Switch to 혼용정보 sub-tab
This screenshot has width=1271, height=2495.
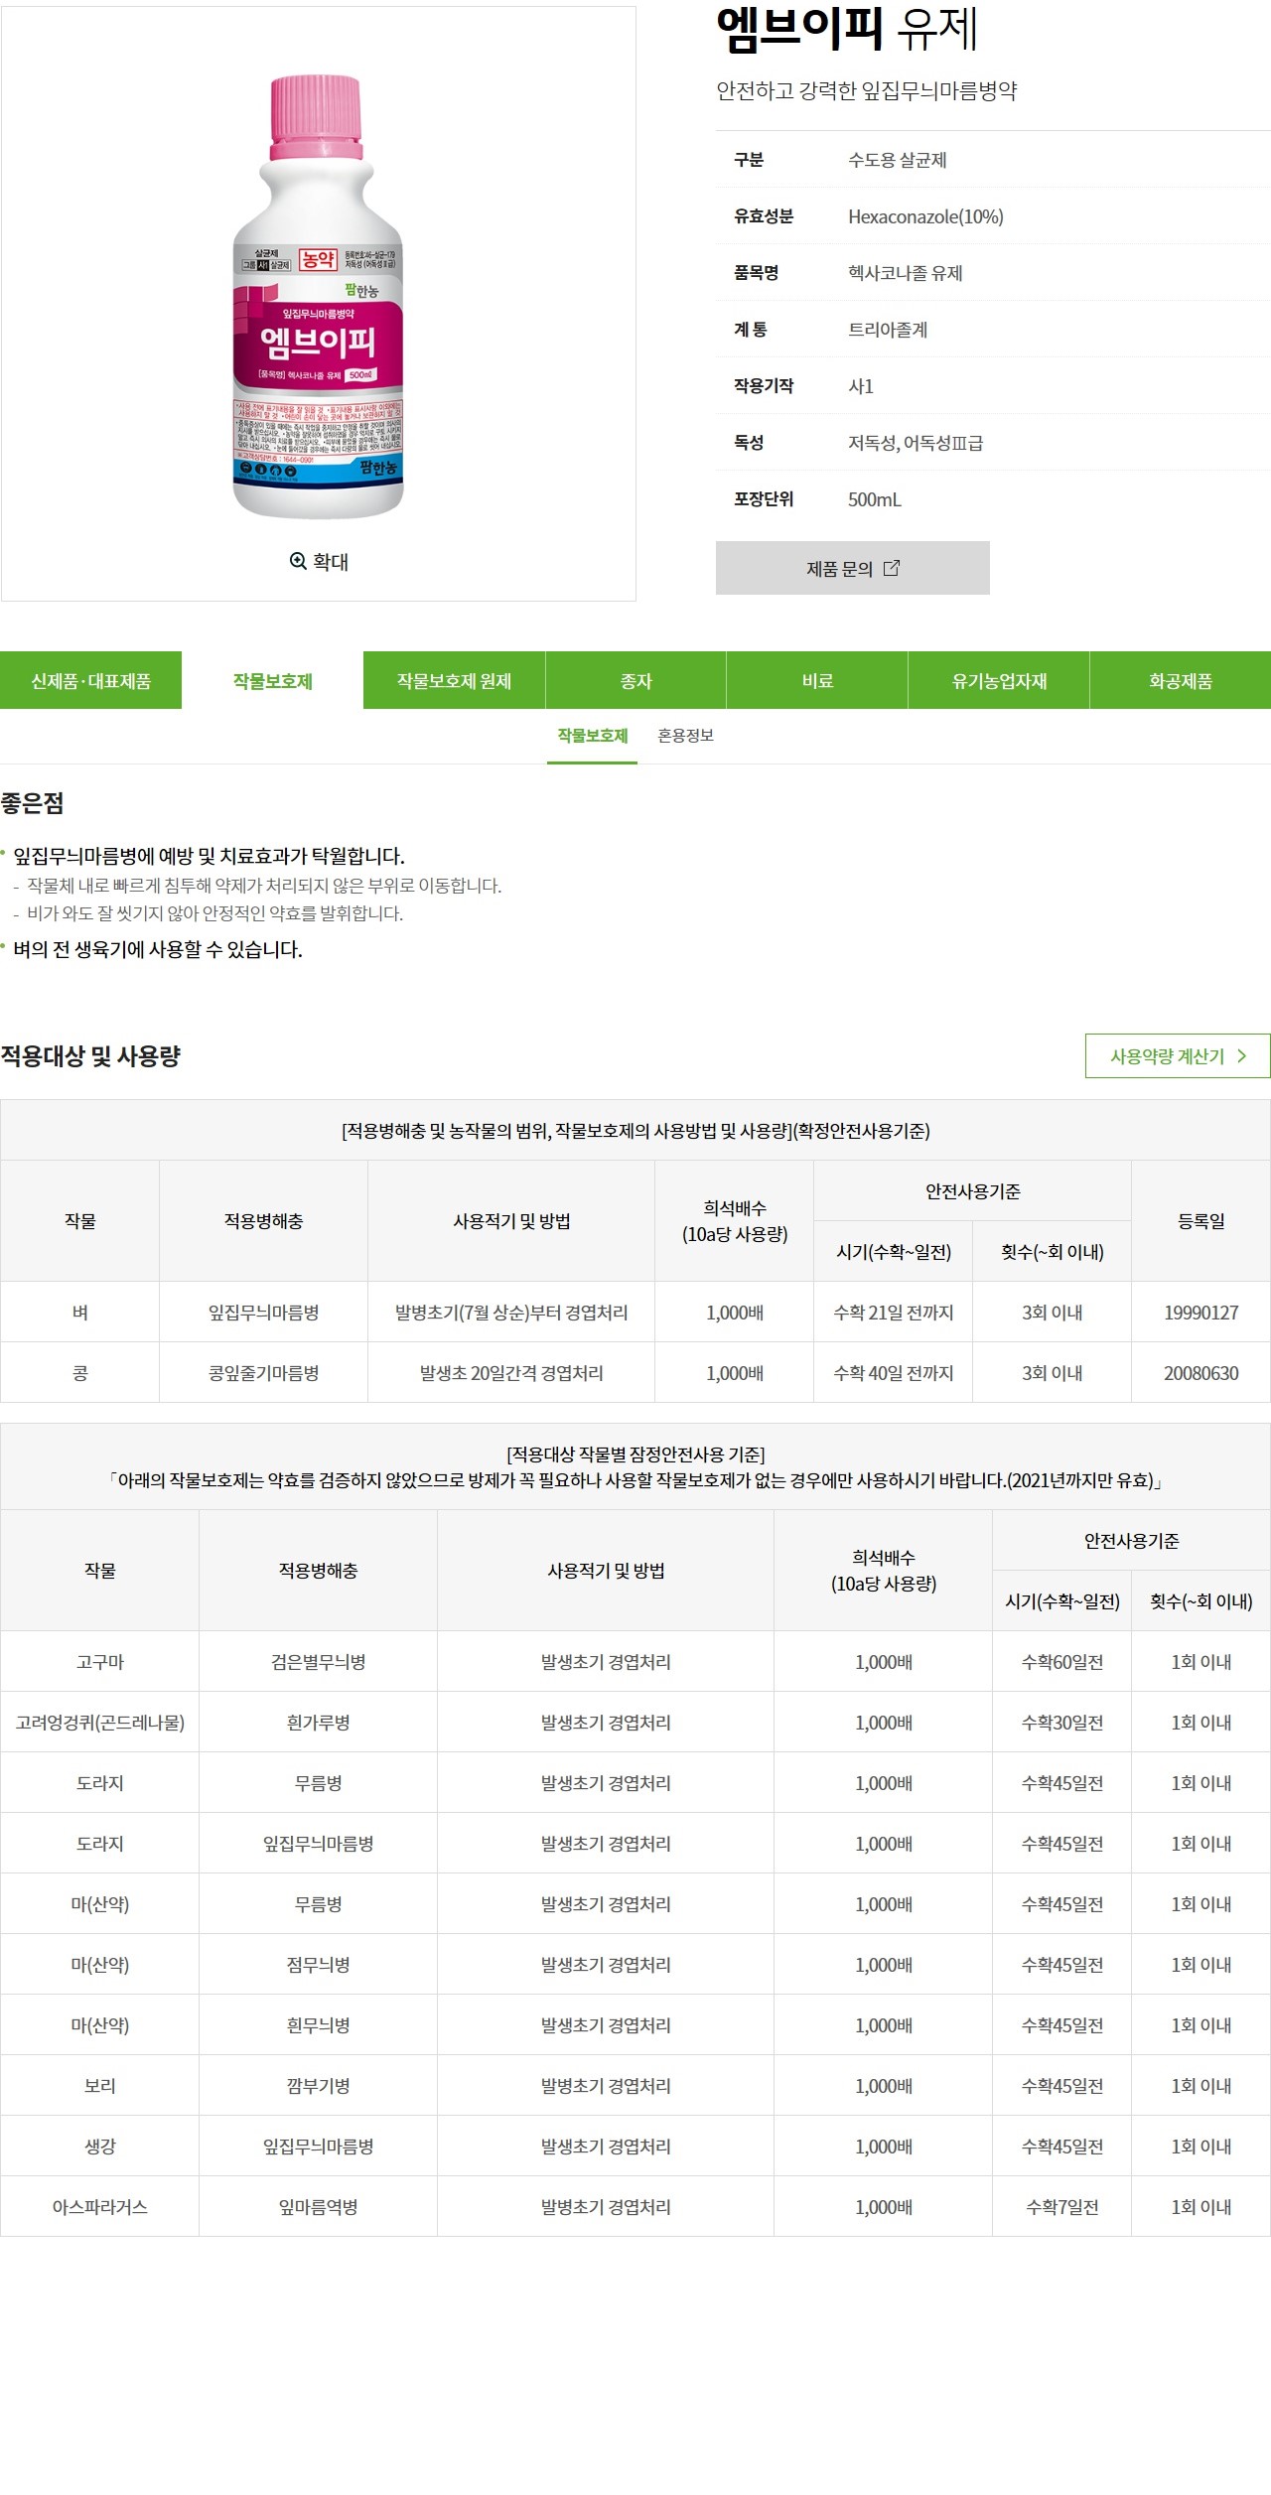685,736
